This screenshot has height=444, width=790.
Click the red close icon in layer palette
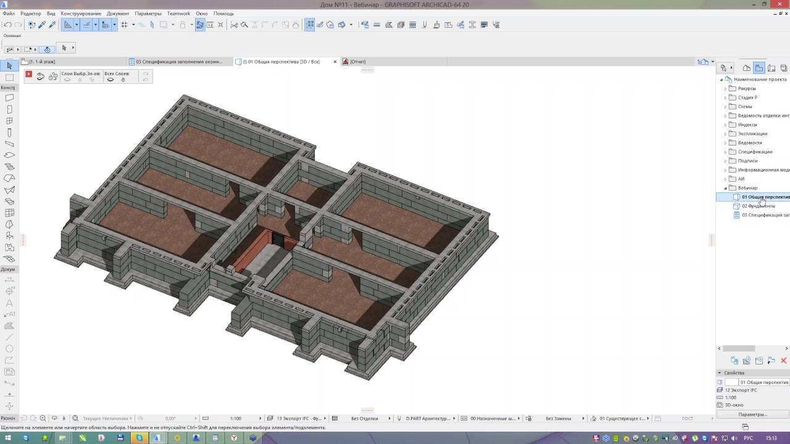(28, 75)
